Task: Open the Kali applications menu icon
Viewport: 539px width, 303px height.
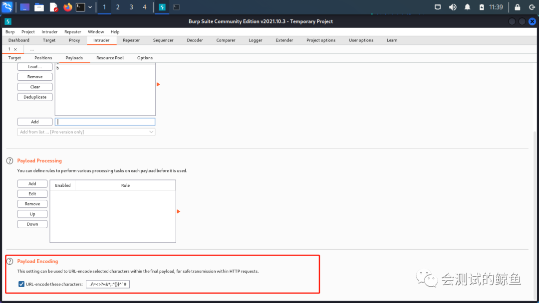Action: (7, 7)
